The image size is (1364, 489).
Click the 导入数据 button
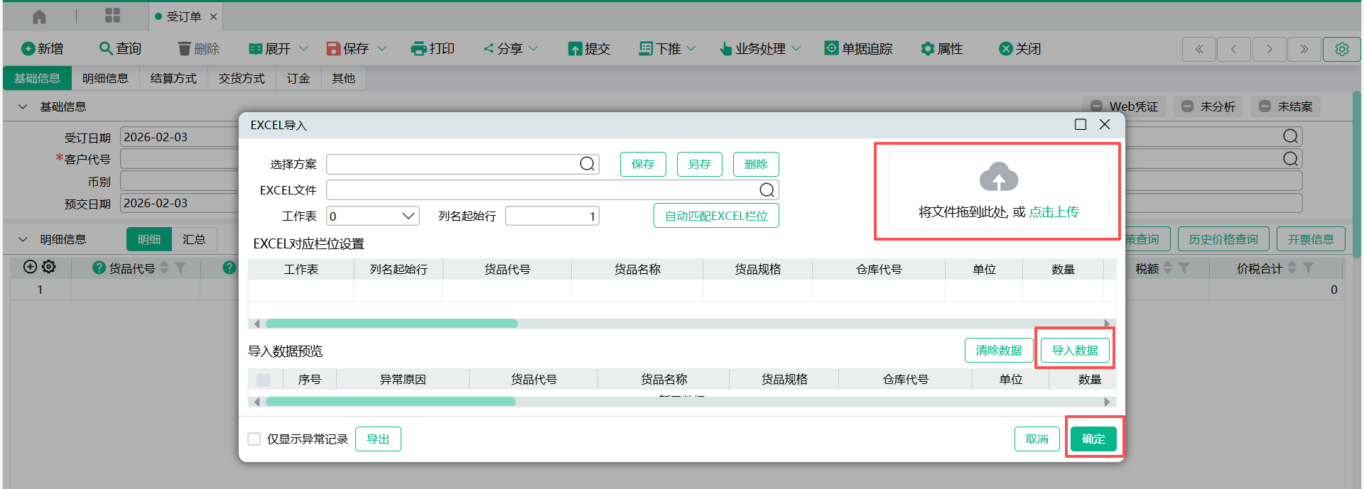(x=1074, y=350)
